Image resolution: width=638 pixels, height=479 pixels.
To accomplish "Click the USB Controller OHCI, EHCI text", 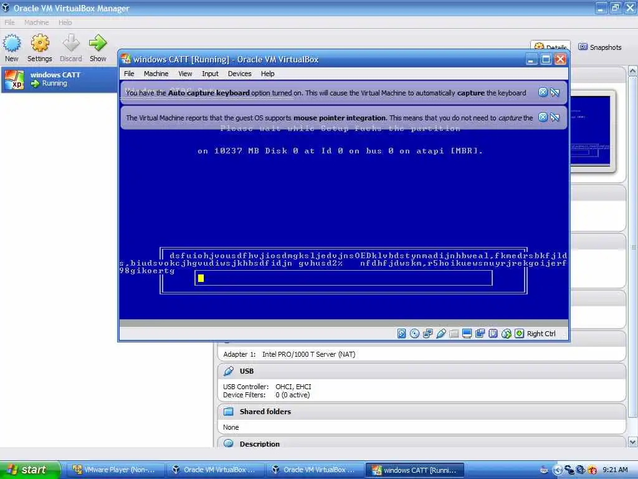I will 267,387.
